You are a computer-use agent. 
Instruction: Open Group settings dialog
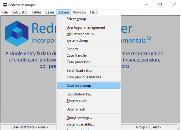[89, 118]
